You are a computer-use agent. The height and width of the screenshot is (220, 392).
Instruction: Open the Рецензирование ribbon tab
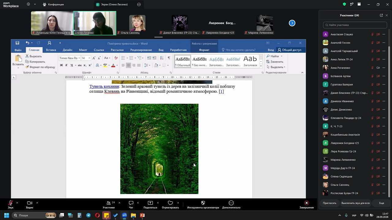click(141, 50)
